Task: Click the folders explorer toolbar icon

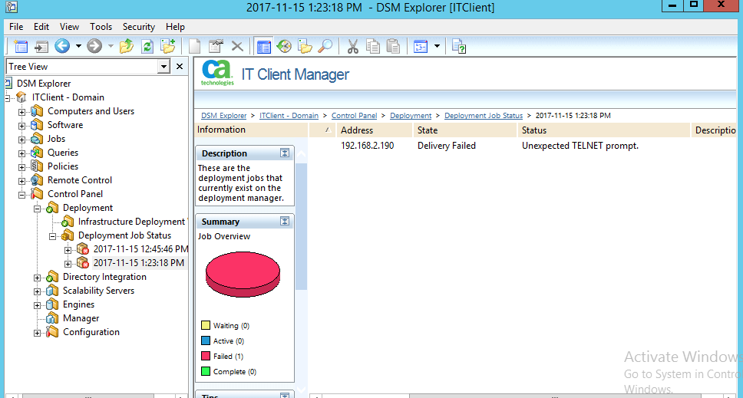Action: (x=305, y=46)
